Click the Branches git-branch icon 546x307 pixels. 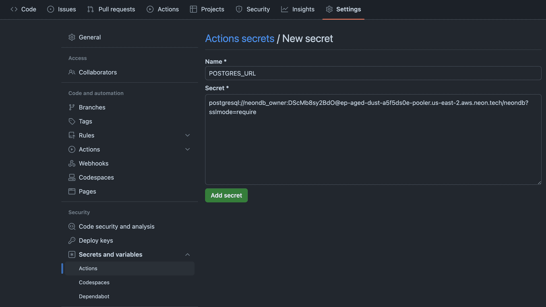pos(72,107)
